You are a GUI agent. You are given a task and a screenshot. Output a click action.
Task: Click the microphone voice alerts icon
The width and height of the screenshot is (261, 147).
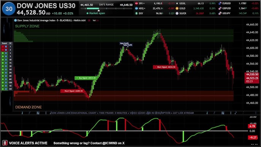[x=5, y=143]
